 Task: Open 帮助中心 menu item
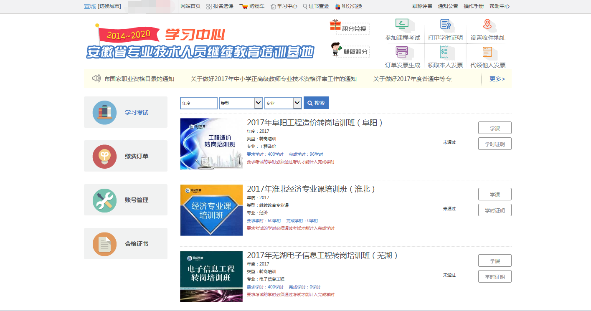500,6
